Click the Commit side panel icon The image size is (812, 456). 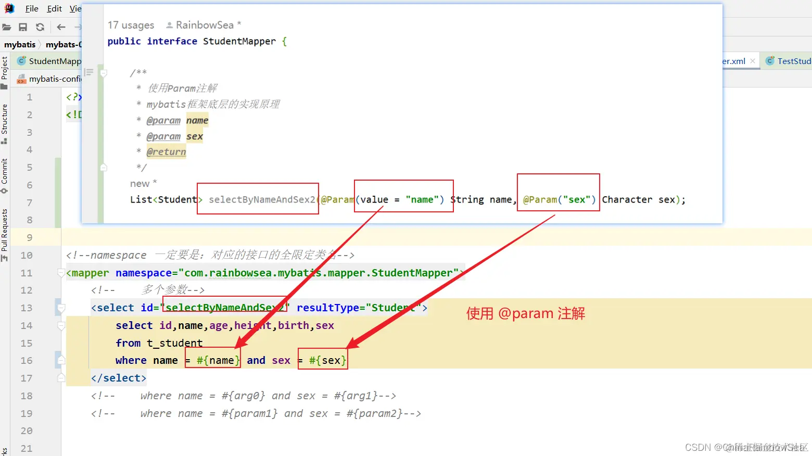click(x=4, y=191)
